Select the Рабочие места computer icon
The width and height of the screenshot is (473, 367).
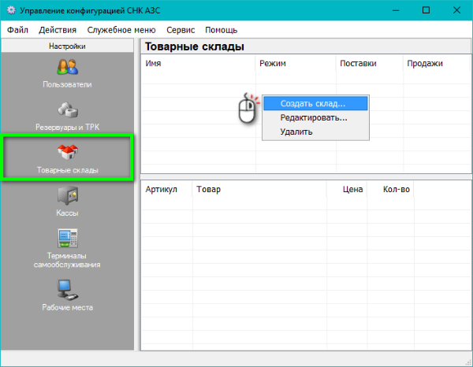[67, 289]
